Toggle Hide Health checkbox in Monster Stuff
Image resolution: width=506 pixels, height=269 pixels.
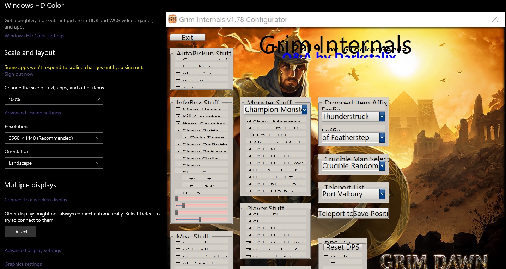249,157
